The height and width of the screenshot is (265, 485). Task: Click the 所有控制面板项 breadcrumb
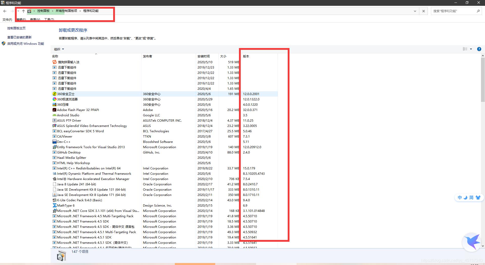[x=66, y=11]
